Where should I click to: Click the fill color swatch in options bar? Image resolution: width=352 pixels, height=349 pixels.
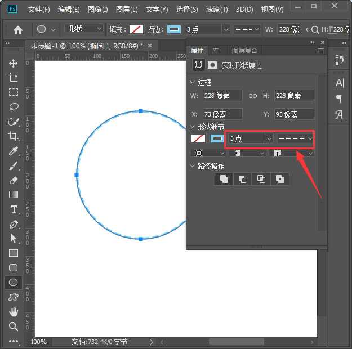point(136,29)
